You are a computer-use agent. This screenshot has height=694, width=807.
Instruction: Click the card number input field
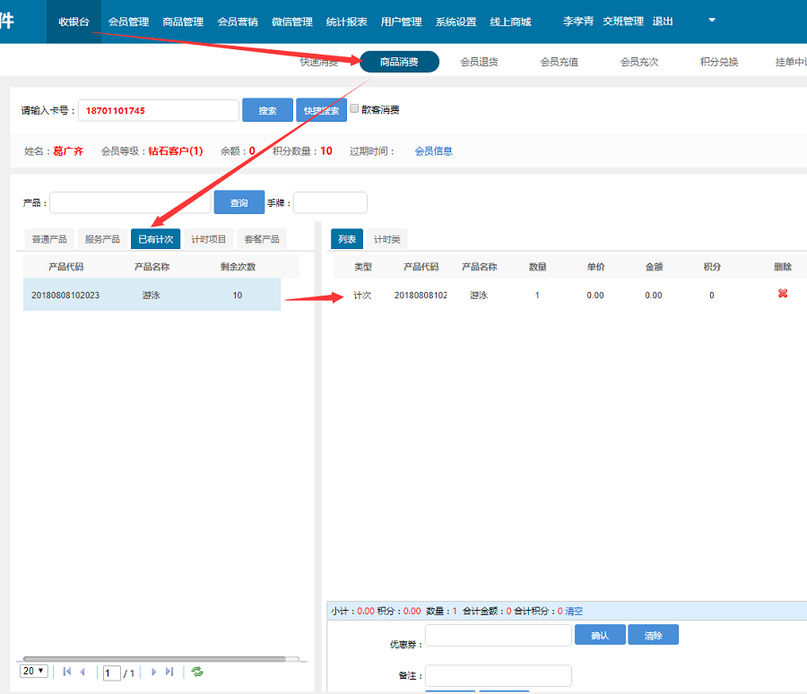click(x=158, y=110)
